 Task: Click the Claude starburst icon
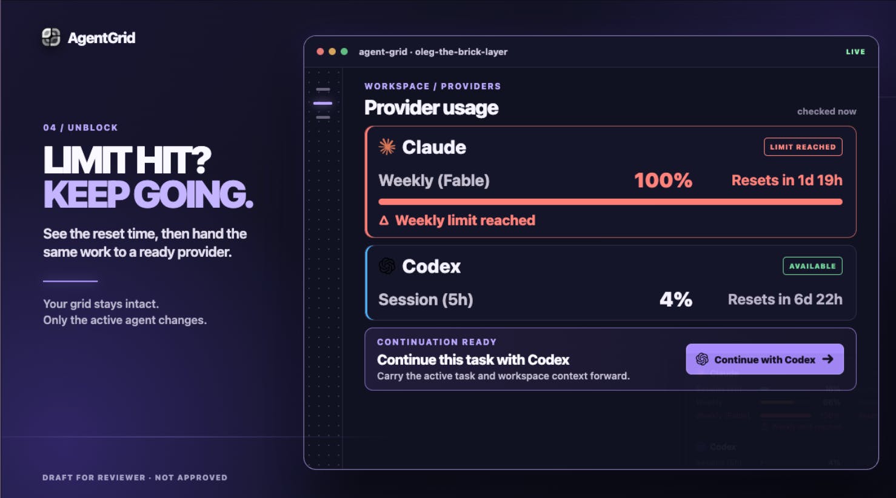387,147
